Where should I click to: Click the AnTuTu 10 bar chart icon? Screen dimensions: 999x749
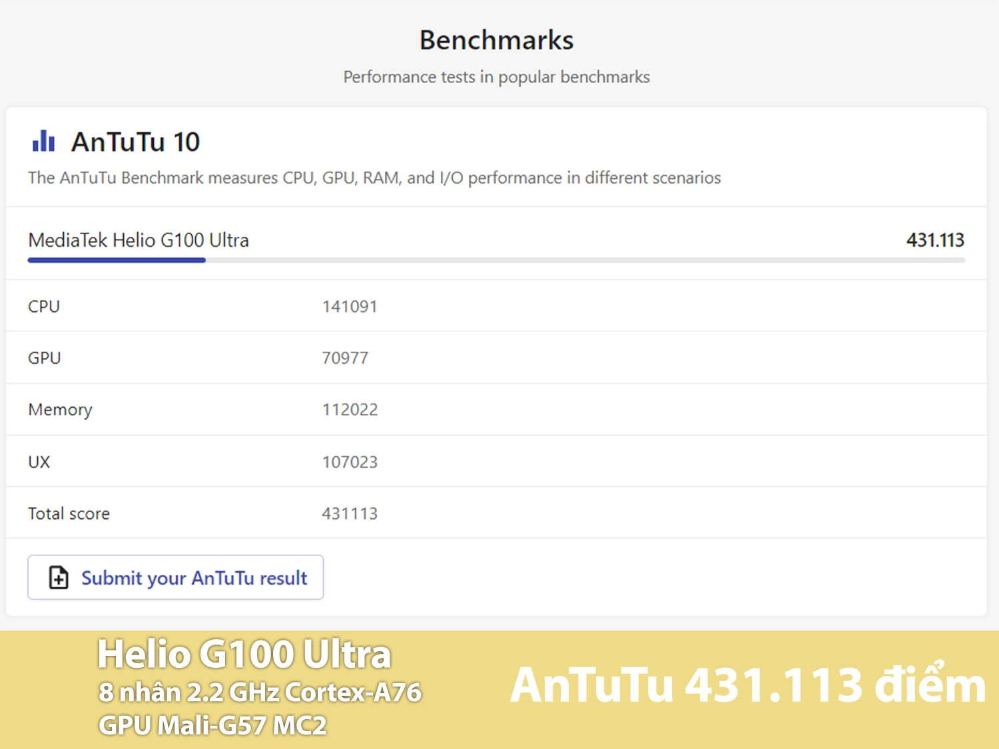(x=43, y=141)
